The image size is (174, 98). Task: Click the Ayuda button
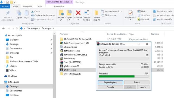[143, 87]
